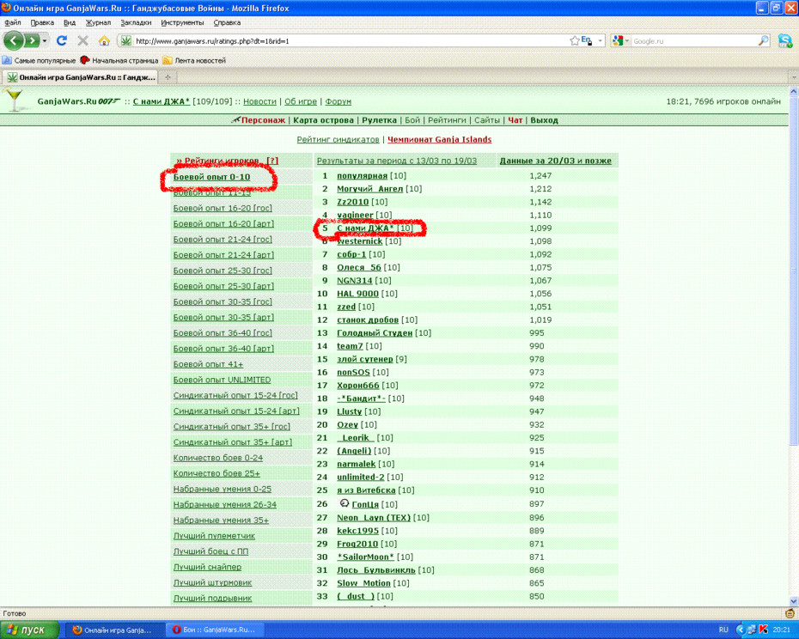Click the Google.ru search field
Image resolution: width=799 pixels, height=639 pixels.
pyautogui.click(x=694, y=40)
